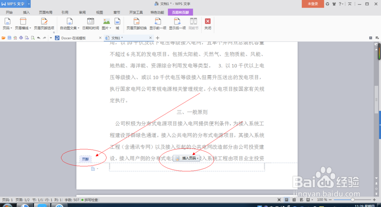Viewport: 381px width, 207px height.
Task: Click the print preview magnifier icon
Action: click(32, 38)
